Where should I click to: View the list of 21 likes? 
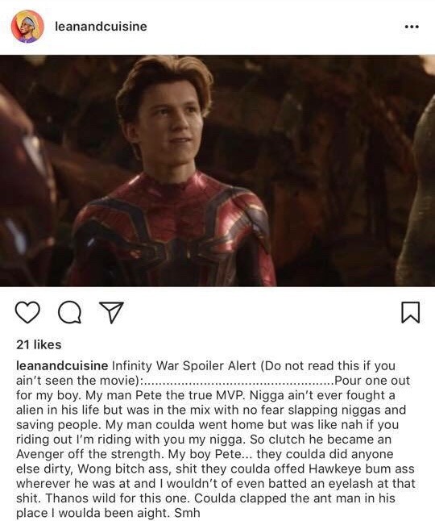click(x=39, y=344)
